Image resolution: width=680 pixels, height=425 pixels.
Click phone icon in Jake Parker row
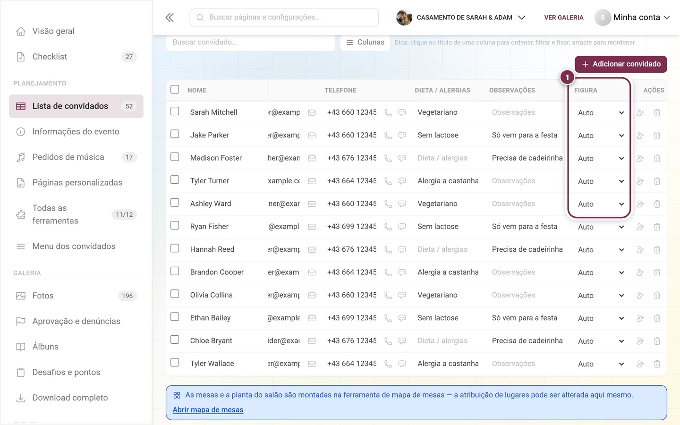(x=388, y=136)
